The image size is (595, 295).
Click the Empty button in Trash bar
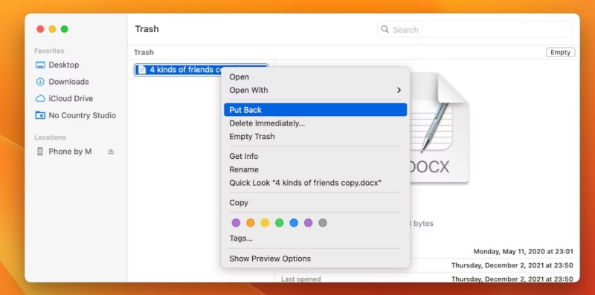coord(561,52)
